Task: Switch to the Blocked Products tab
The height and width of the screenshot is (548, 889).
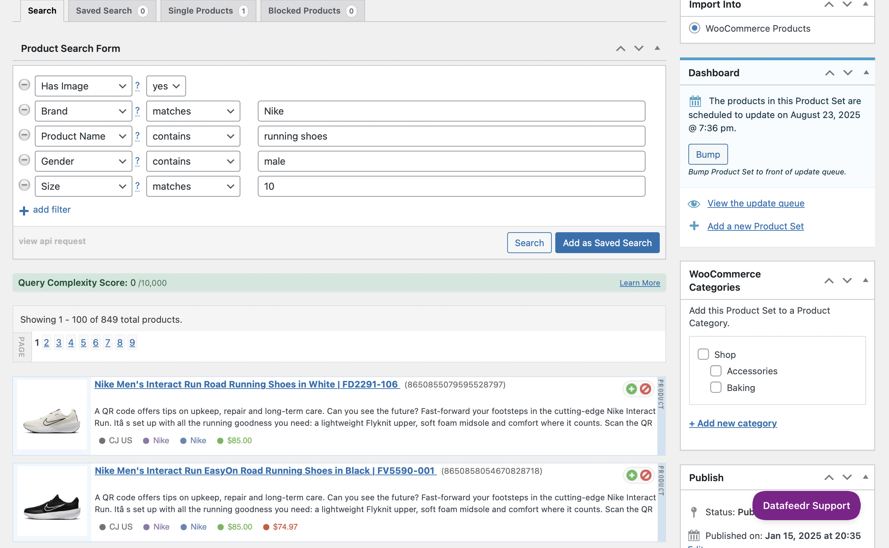Action: point(312,10)
